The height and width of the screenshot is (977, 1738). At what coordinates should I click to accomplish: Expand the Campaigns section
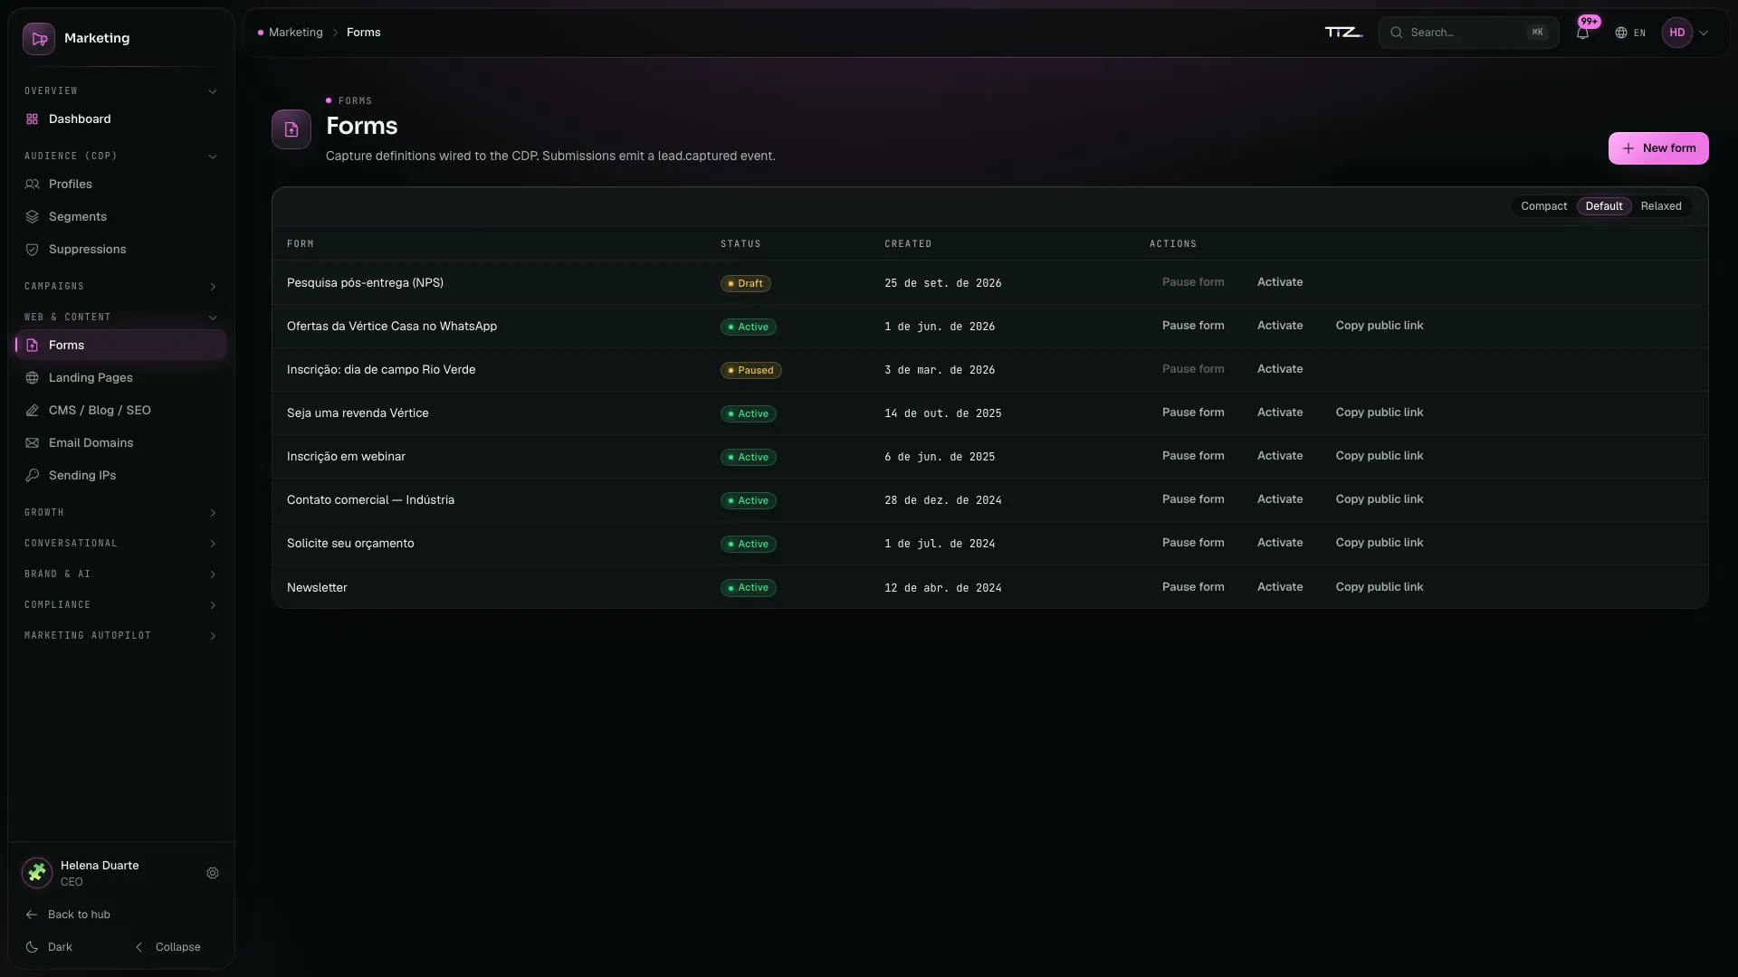(121, 287)
